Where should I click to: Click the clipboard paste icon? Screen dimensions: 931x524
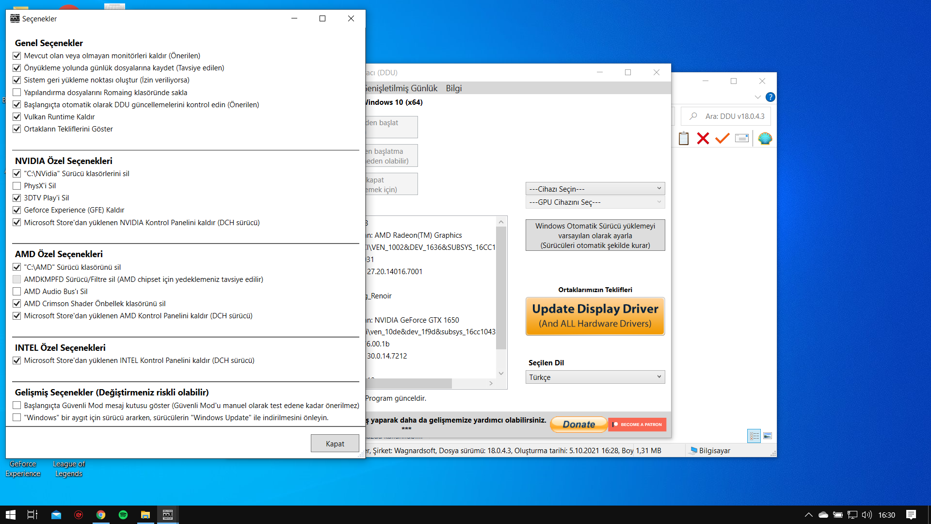point(684,139)
